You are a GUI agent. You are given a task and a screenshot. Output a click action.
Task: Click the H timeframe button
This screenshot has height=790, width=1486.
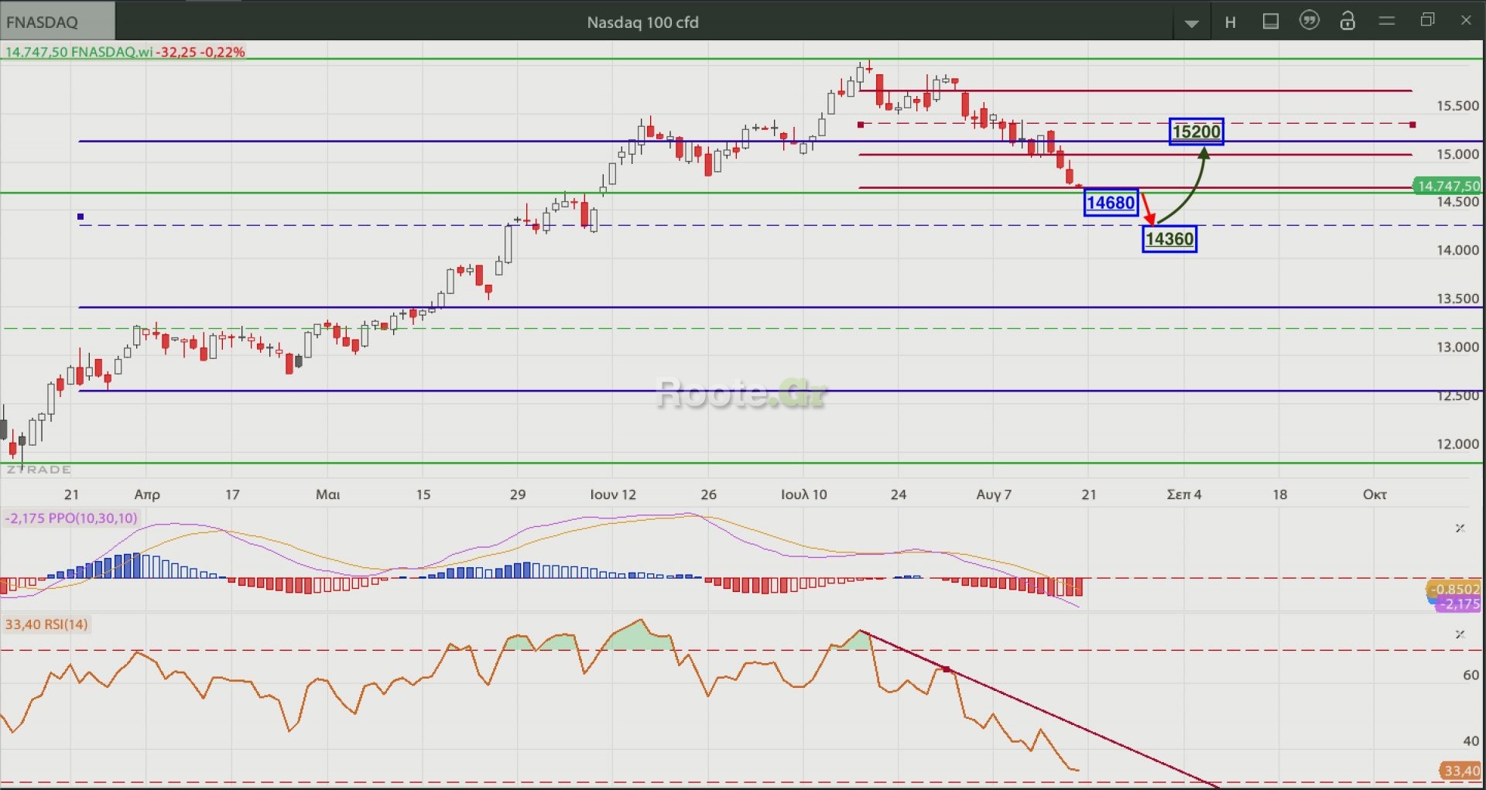click(x=1231, y=22)
